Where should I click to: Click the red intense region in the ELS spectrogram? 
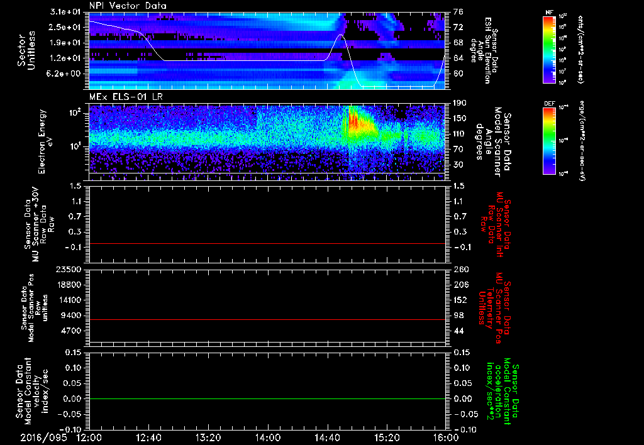coord(353,121)
